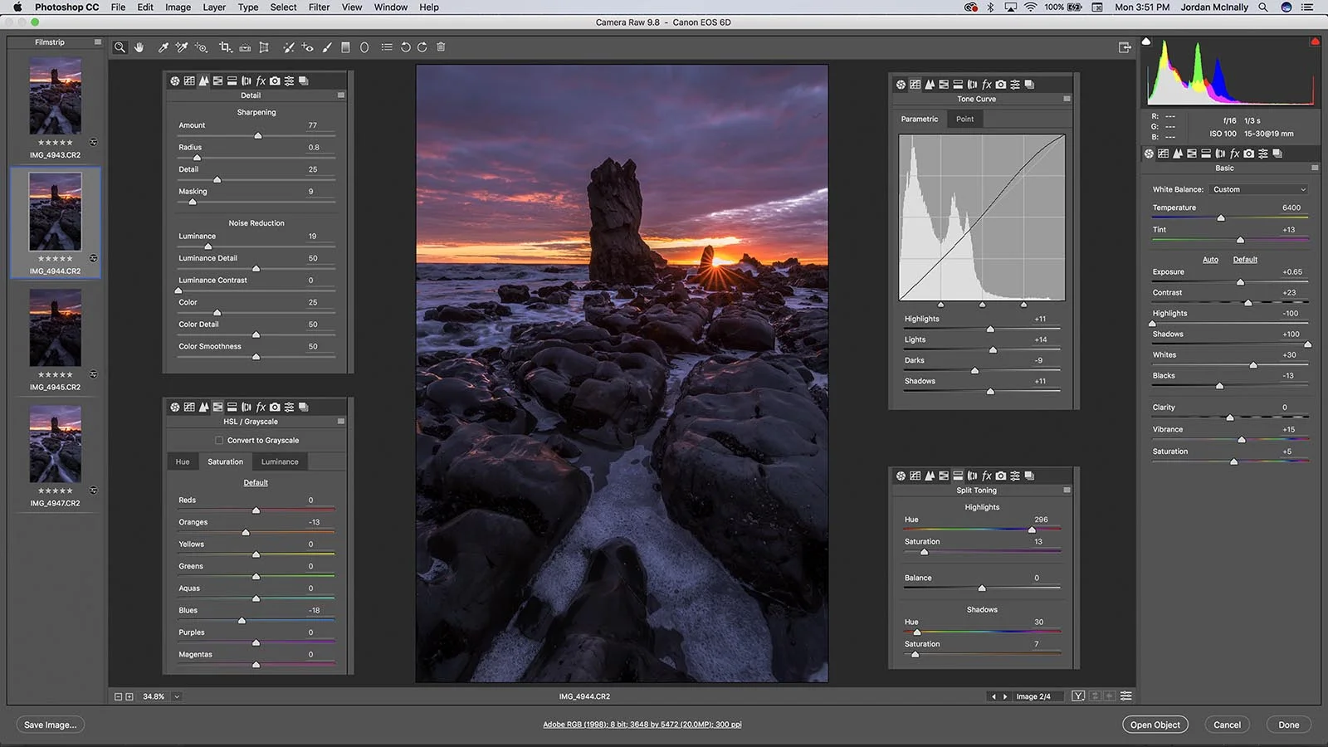
Task: Click Blues saturation slider handle
Action: (242, 621)
